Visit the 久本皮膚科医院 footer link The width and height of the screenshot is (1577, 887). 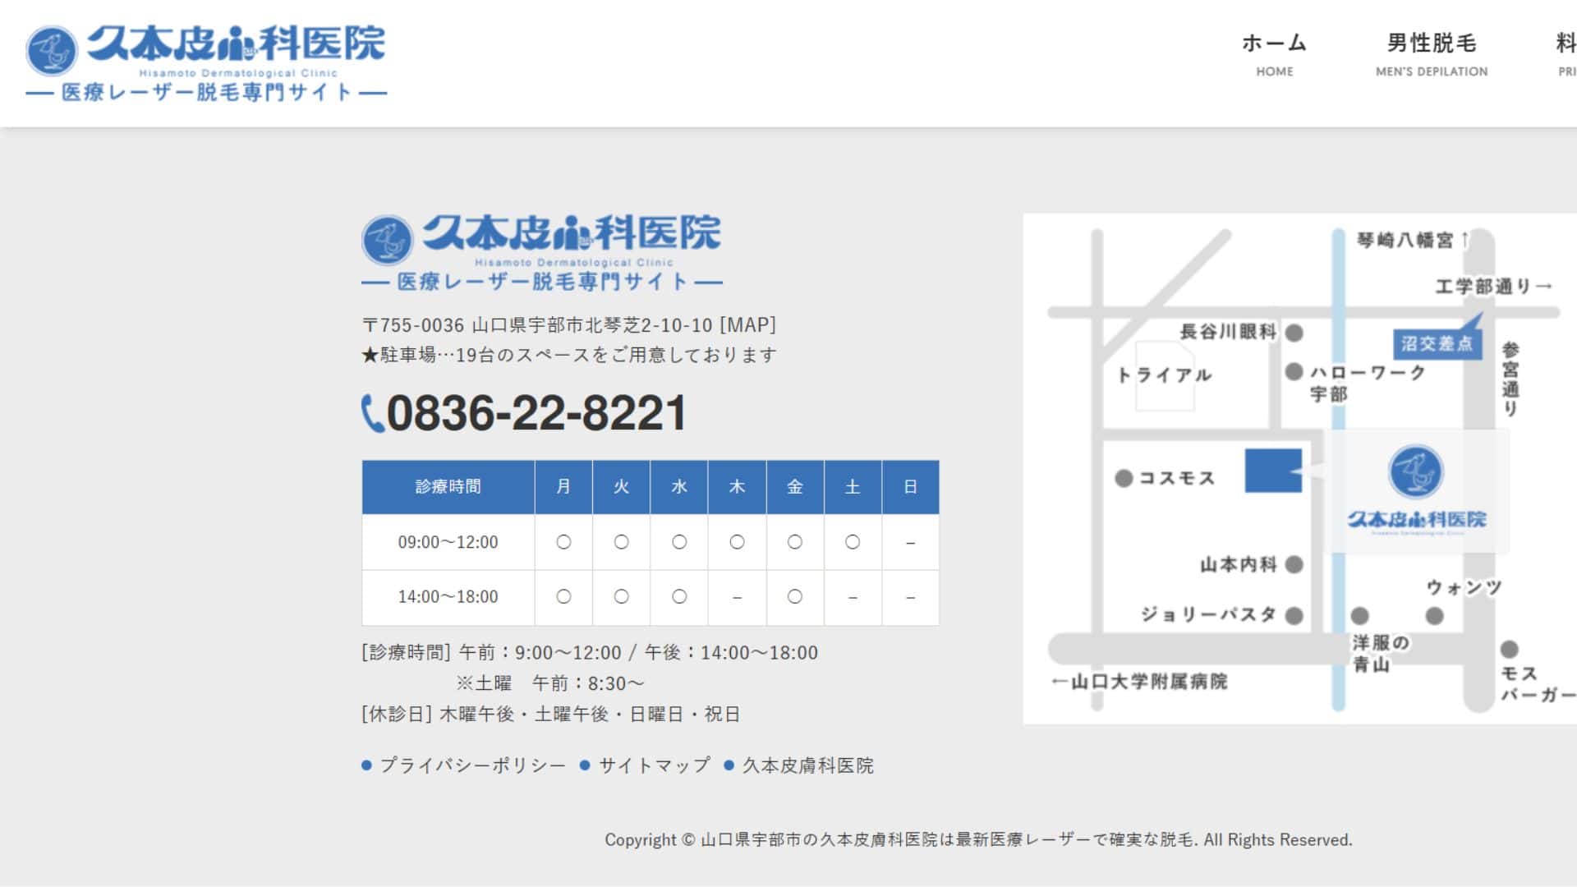click(x=807, y=765)
